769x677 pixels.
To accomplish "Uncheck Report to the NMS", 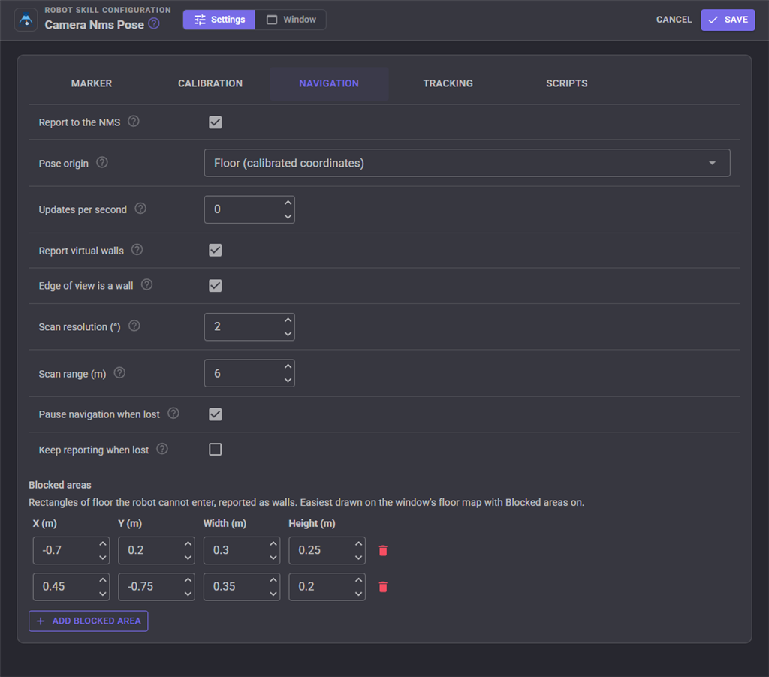I will pos(216,122).
